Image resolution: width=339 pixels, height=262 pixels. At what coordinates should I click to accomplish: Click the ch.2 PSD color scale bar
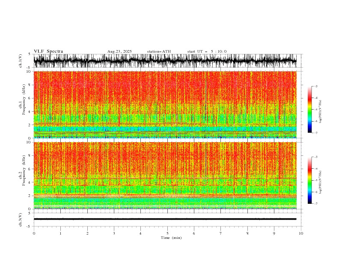309,180
